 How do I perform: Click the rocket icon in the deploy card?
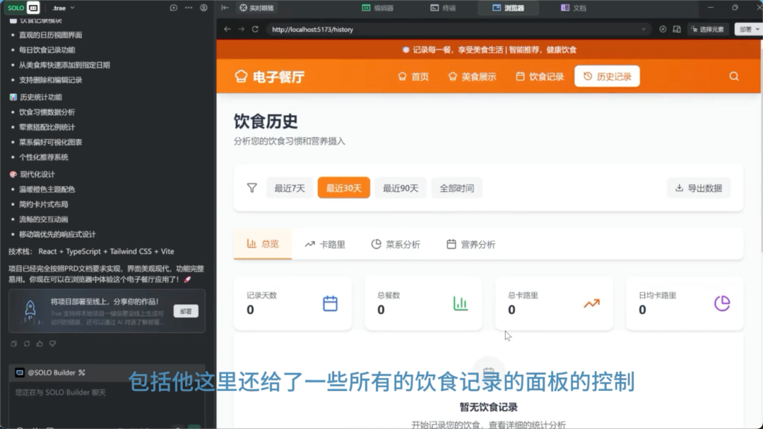click(x=30, y=310)
